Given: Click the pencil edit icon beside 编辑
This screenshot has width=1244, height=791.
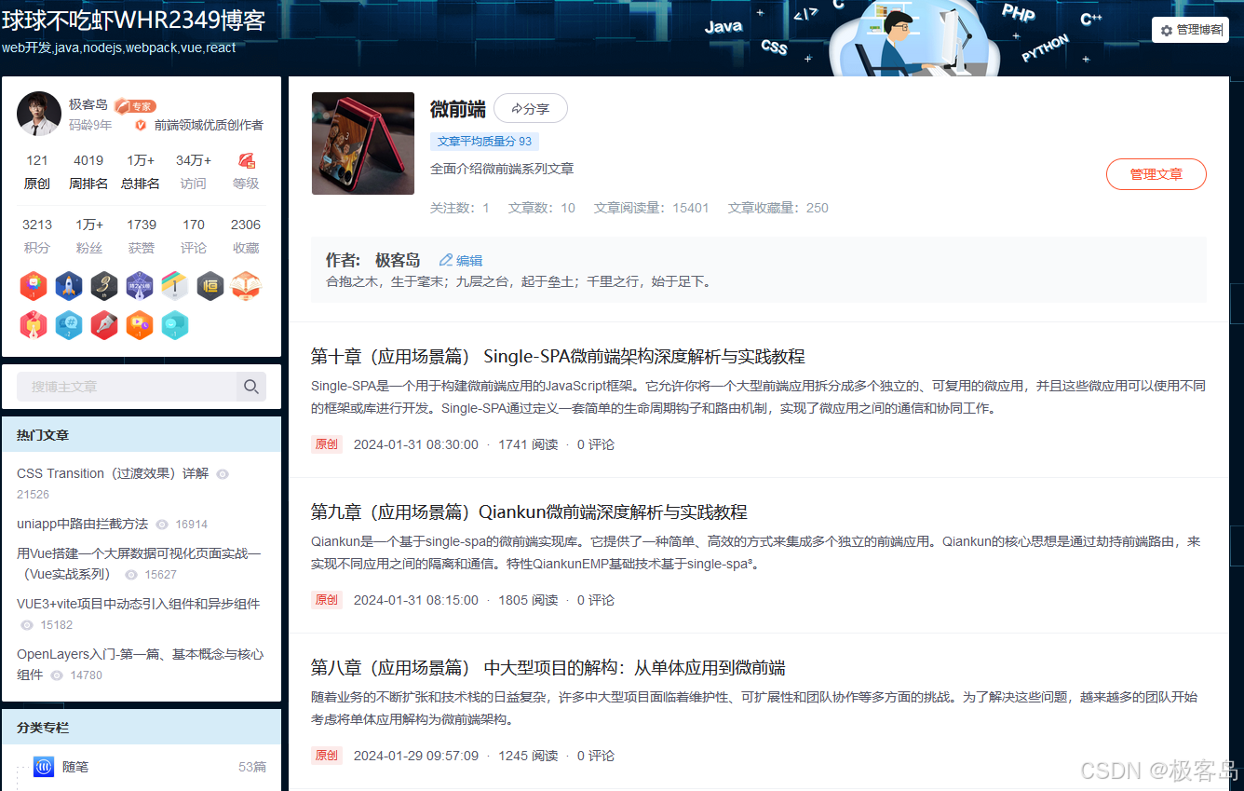Looking at the screenshot, I should point(446,261).
